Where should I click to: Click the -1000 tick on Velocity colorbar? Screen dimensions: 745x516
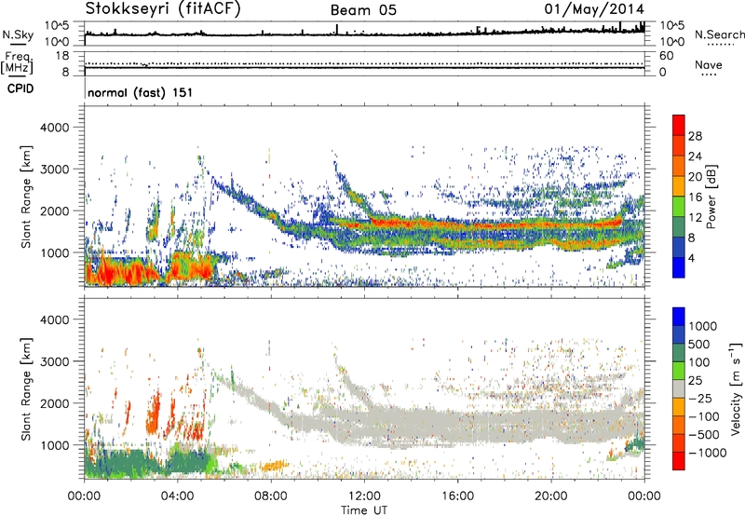707,453
